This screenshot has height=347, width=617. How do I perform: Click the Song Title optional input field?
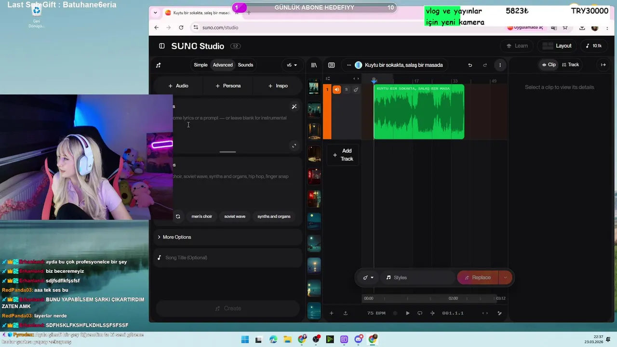pos(228,258)
